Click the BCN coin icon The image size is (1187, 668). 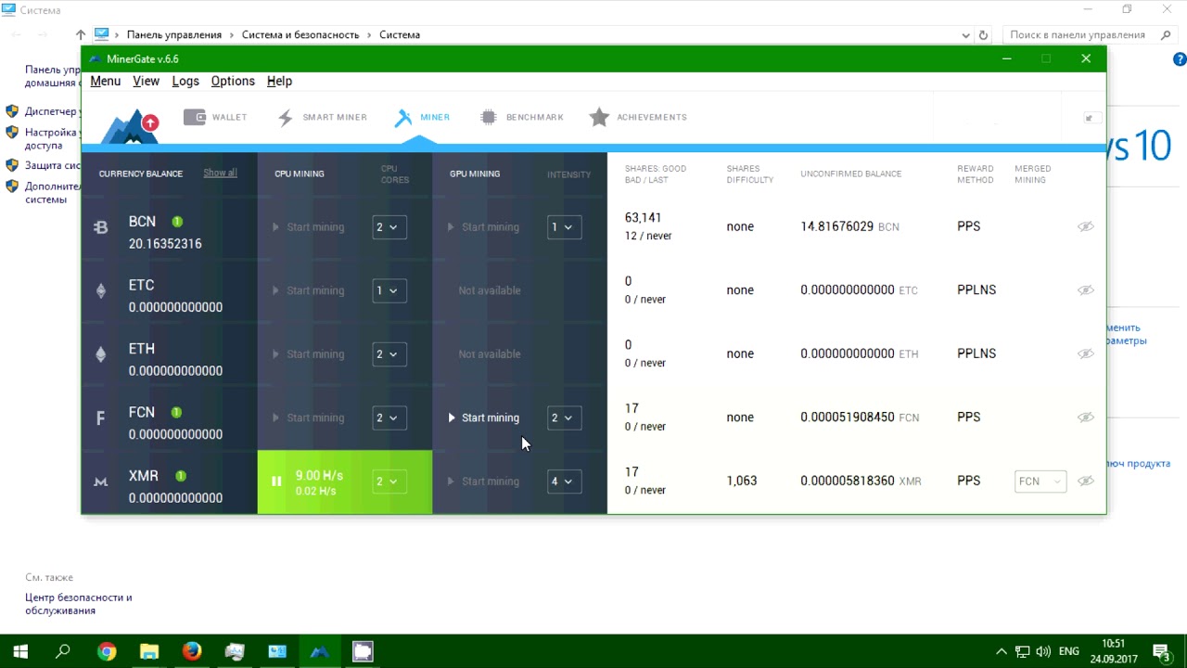point(101,227)
